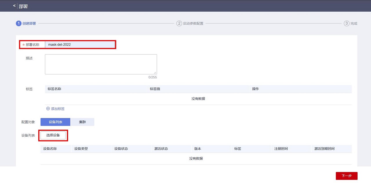The width and height of the screenshot is (371, 183).
Task: Grab the 描述 textarea resize handle
Action: pyautogui.click(x=155, y=73)
